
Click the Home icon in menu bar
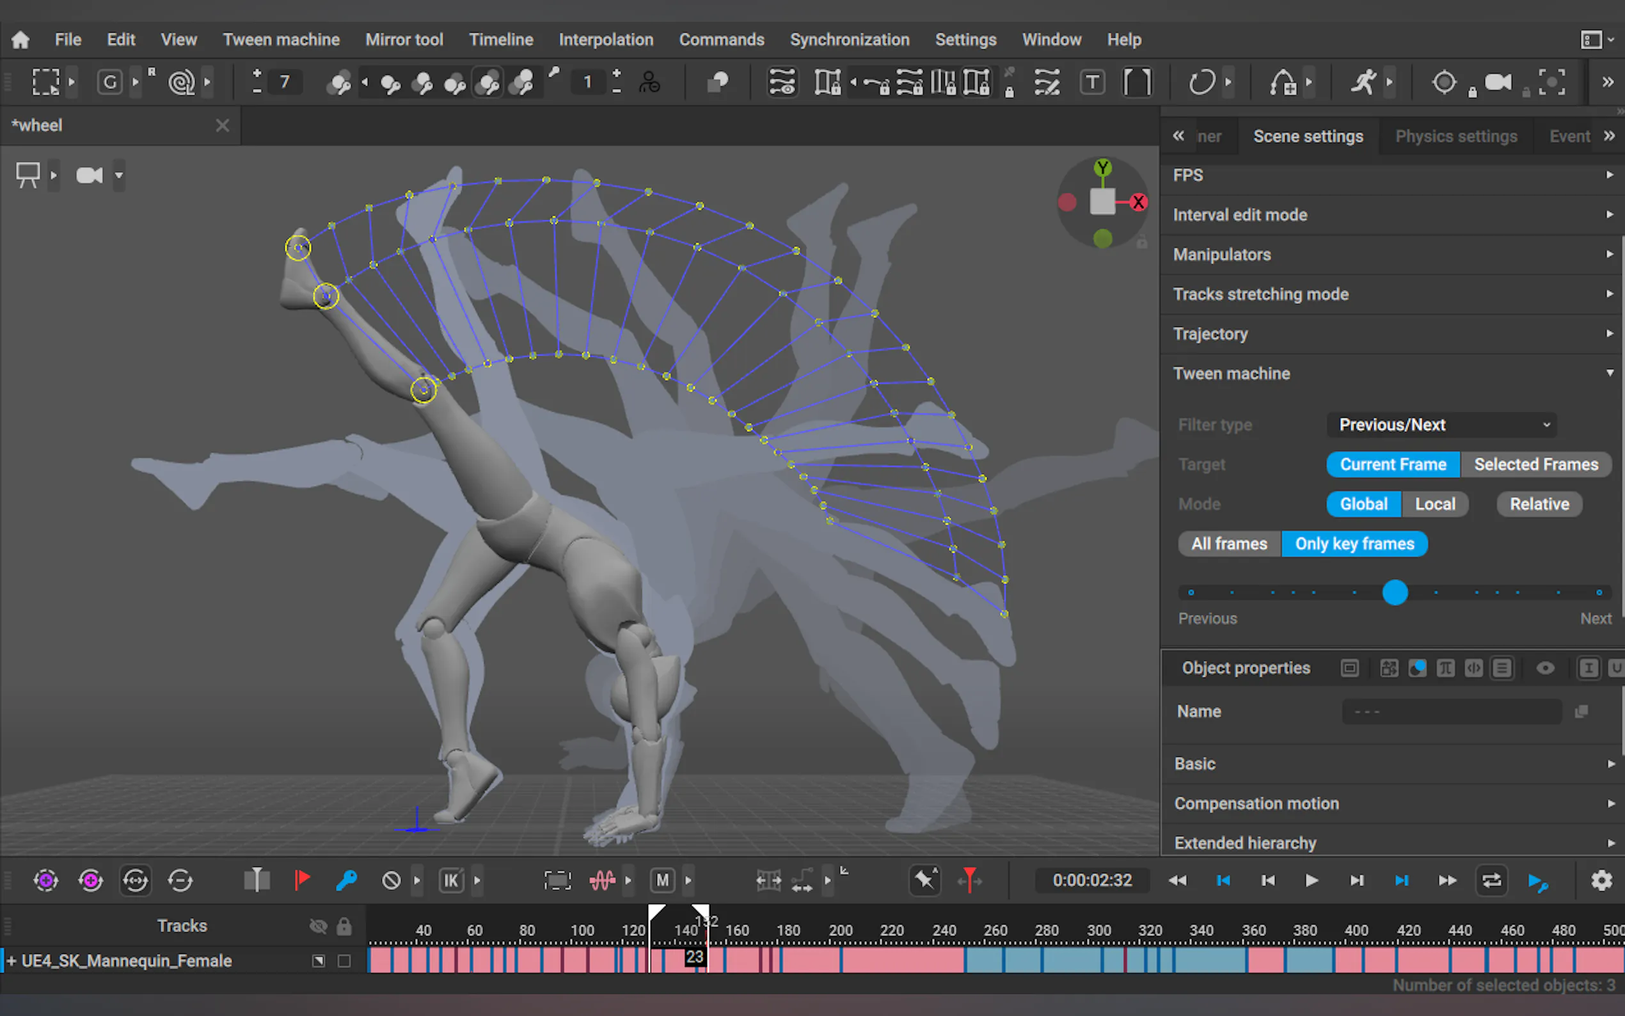click(20, 40)
